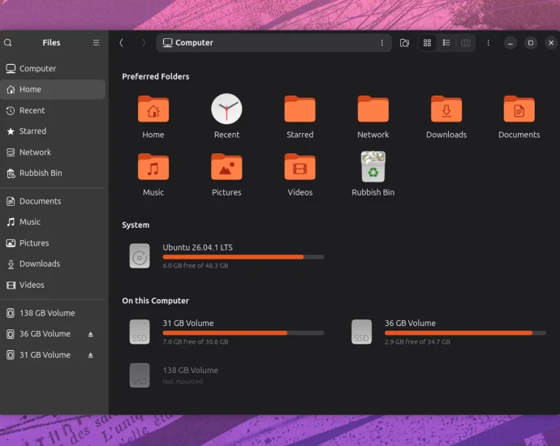Click the 'System' section heading
Viewport: 560px width, 446px height.
coord(136,225)
